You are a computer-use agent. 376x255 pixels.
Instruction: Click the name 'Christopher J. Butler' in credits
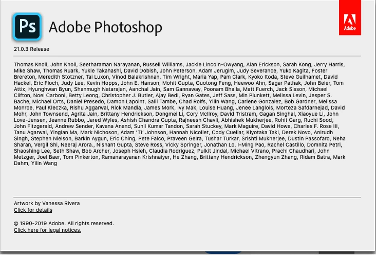(127, 95)
